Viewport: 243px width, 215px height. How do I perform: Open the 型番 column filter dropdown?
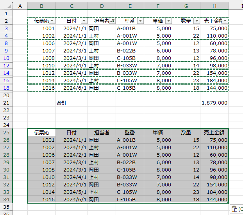tap(140, 21)
